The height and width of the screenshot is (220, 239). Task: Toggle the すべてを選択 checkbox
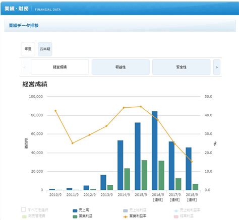[x=24, y=209]
